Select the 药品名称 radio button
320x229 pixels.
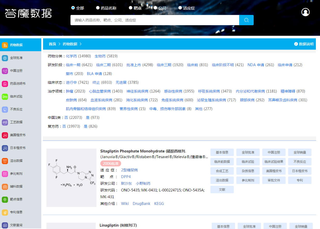click(x=98, y=8)
